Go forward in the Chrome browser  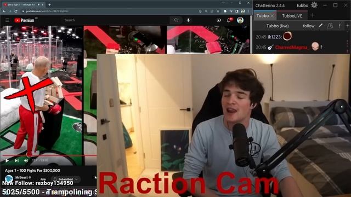pos(10,11)
